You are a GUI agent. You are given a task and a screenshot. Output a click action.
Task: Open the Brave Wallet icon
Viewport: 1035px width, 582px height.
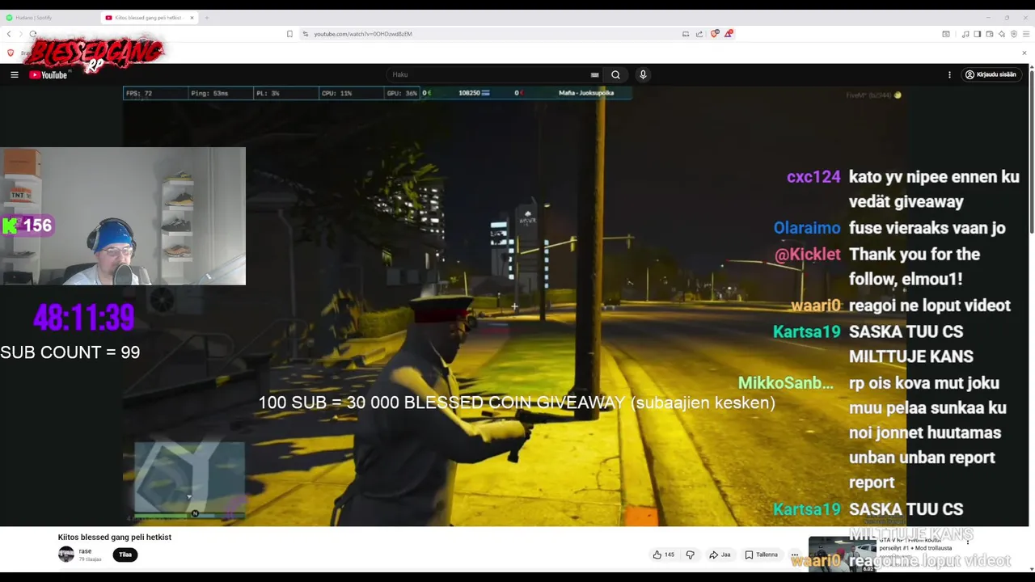(x=990, y=34)
